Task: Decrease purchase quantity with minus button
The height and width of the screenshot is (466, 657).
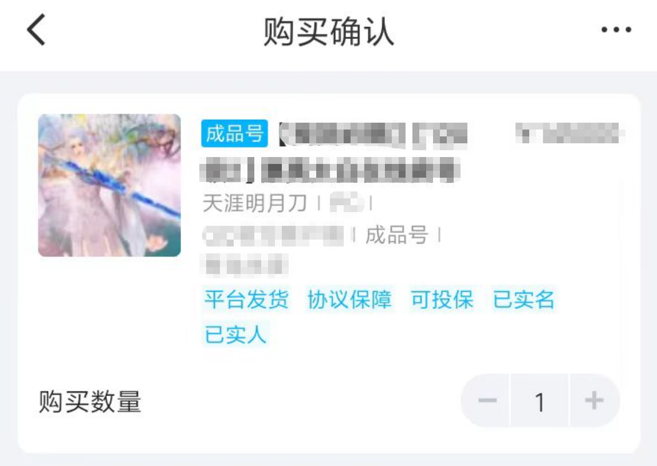Action: [x=487, y=401]
